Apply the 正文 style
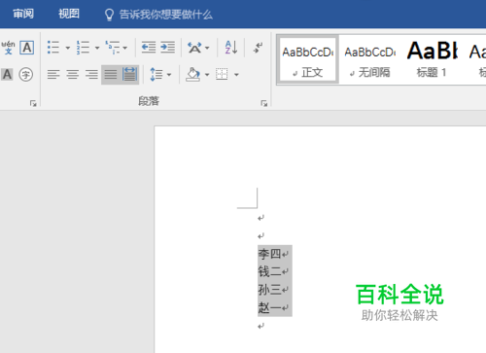 point(308,59)
